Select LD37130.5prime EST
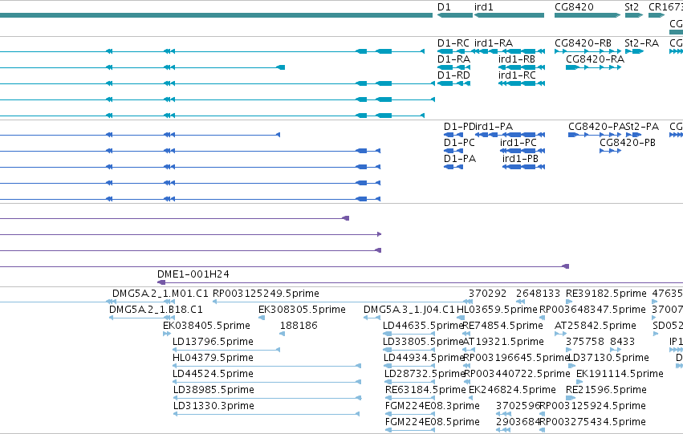 pos(572,366)
